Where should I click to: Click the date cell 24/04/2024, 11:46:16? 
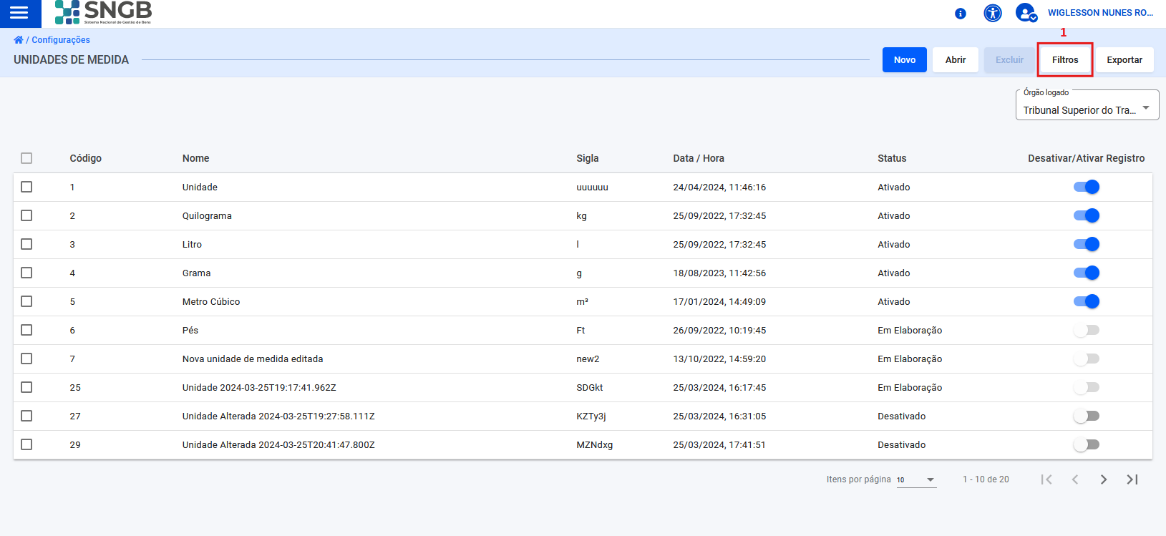pyautogui.click(x=719, y=187)
